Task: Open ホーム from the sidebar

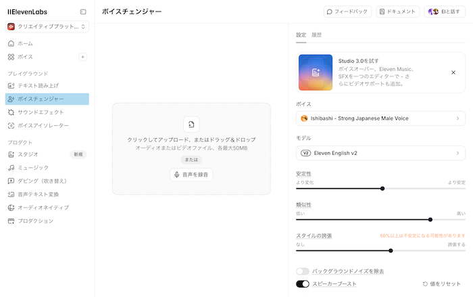Action: click(x=25, y=43)
